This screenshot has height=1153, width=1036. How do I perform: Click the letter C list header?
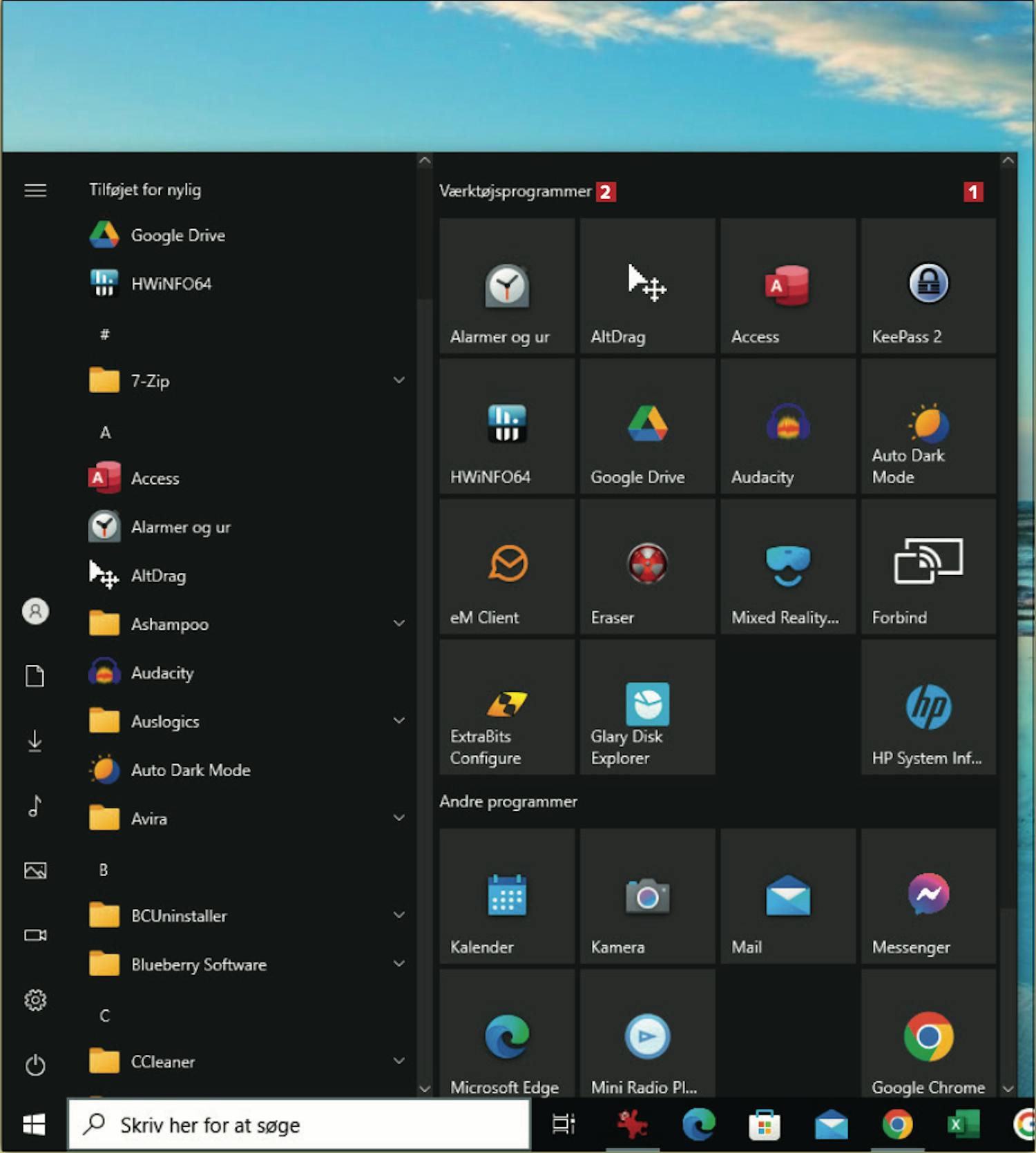[x=105, y=1016]
